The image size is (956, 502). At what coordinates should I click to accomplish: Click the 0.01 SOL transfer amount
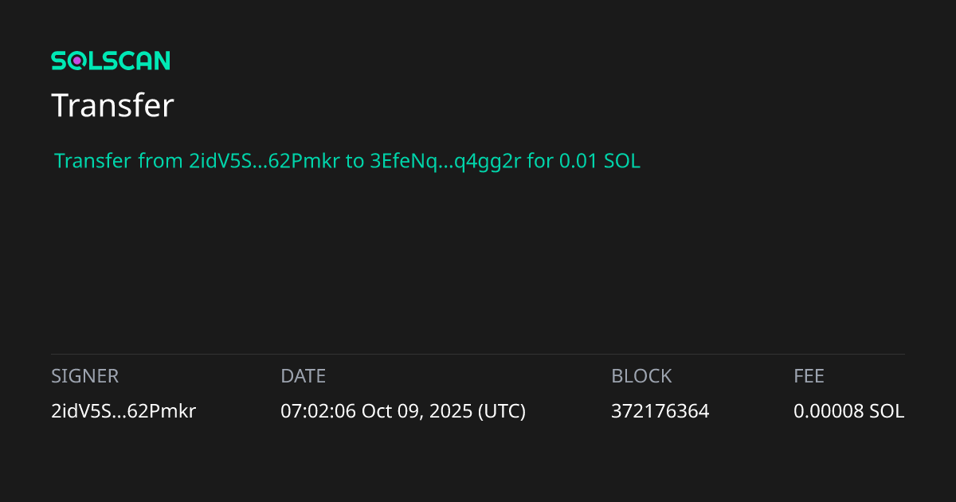600,162
